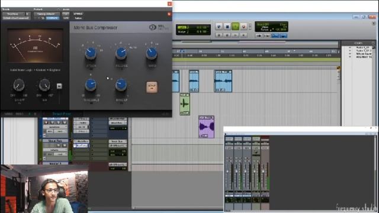The height and width of the screenshot is (213, 379).
Task: Click the first insert slot on Vocal Bus track
Action: (82, 141)
